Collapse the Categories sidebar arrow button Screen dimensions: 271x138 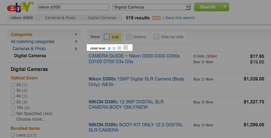(x=76, y=34)
